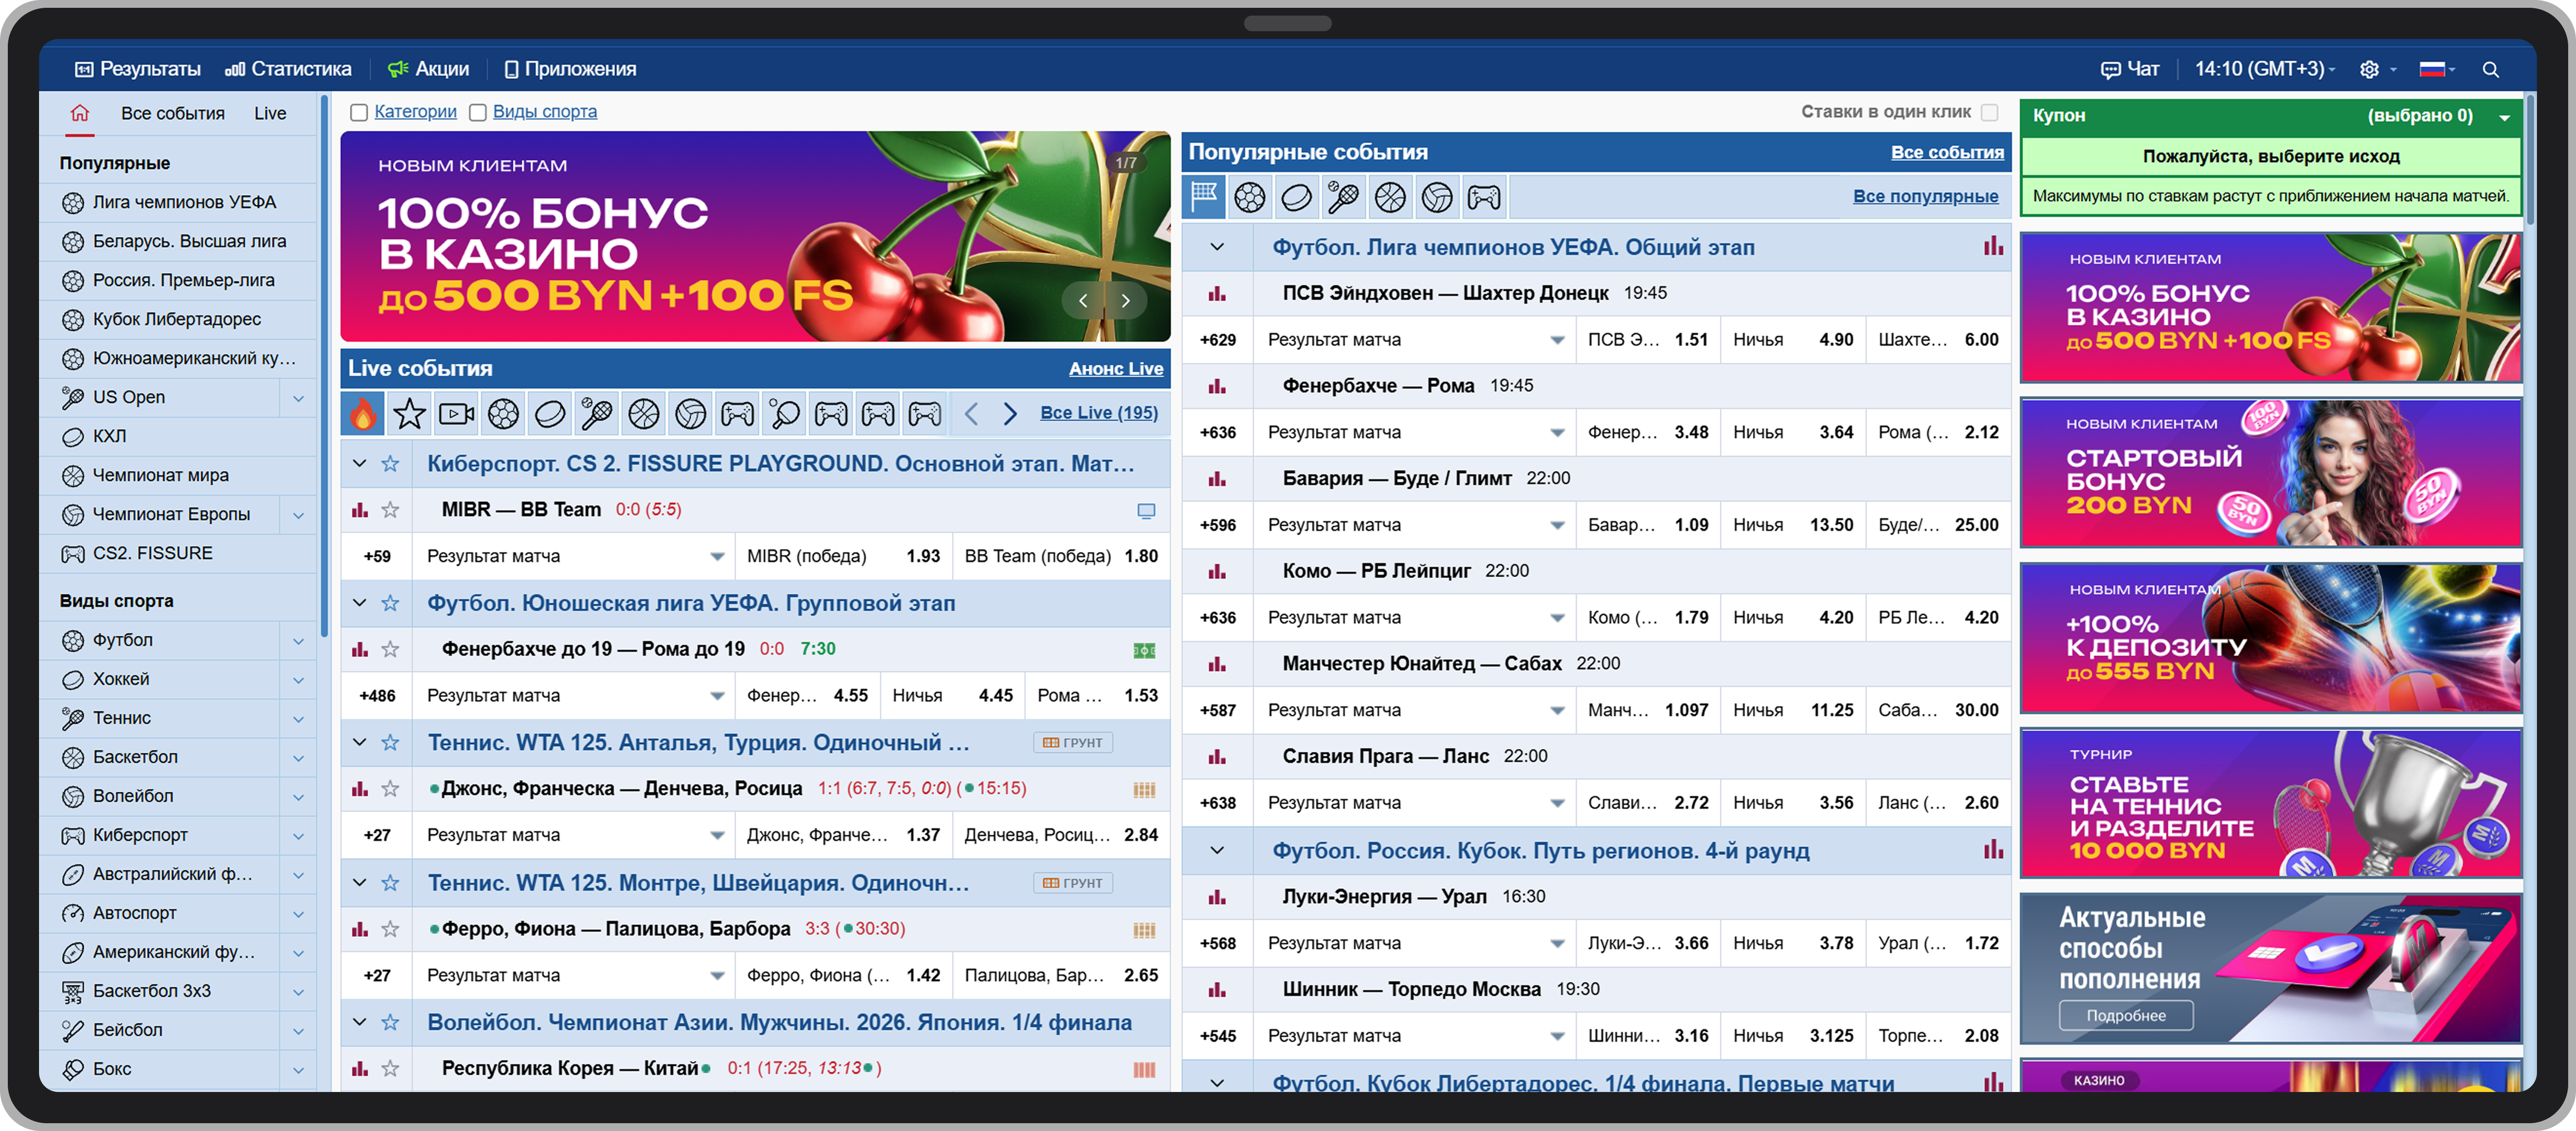Open Лига чемпионов УЕФА in Популярные list
Image resolution: width=2576 pixels, height=1131 pixels.
(x=184, y=202)
